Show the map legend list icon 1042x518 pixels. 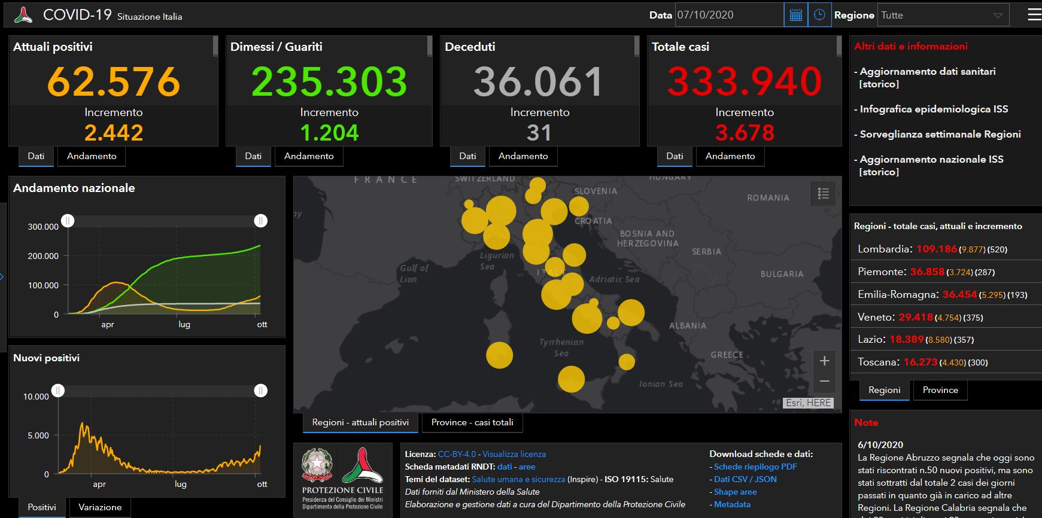point(823,193)
